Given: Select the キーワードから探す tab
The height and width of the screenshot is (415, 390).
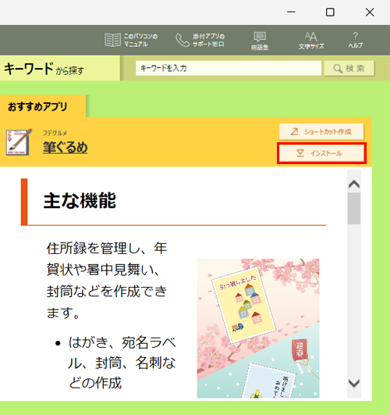Looking at the screenshot, I should coord(60,68).
